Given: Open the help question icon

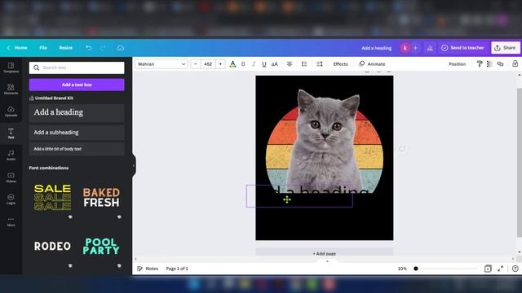Looking at the screenshot, I should (515, 269).
